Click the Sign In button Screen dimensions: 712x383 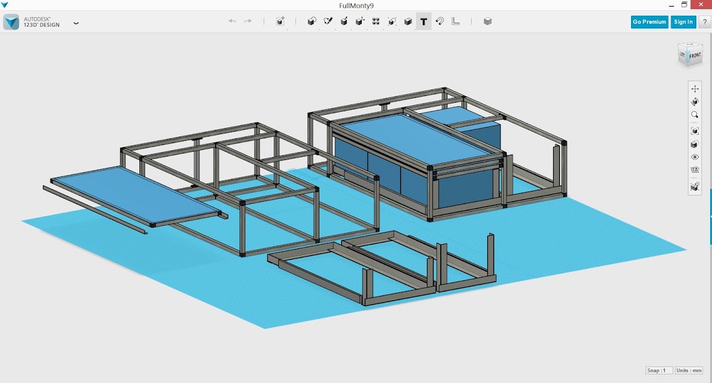[x=683, y=22]
